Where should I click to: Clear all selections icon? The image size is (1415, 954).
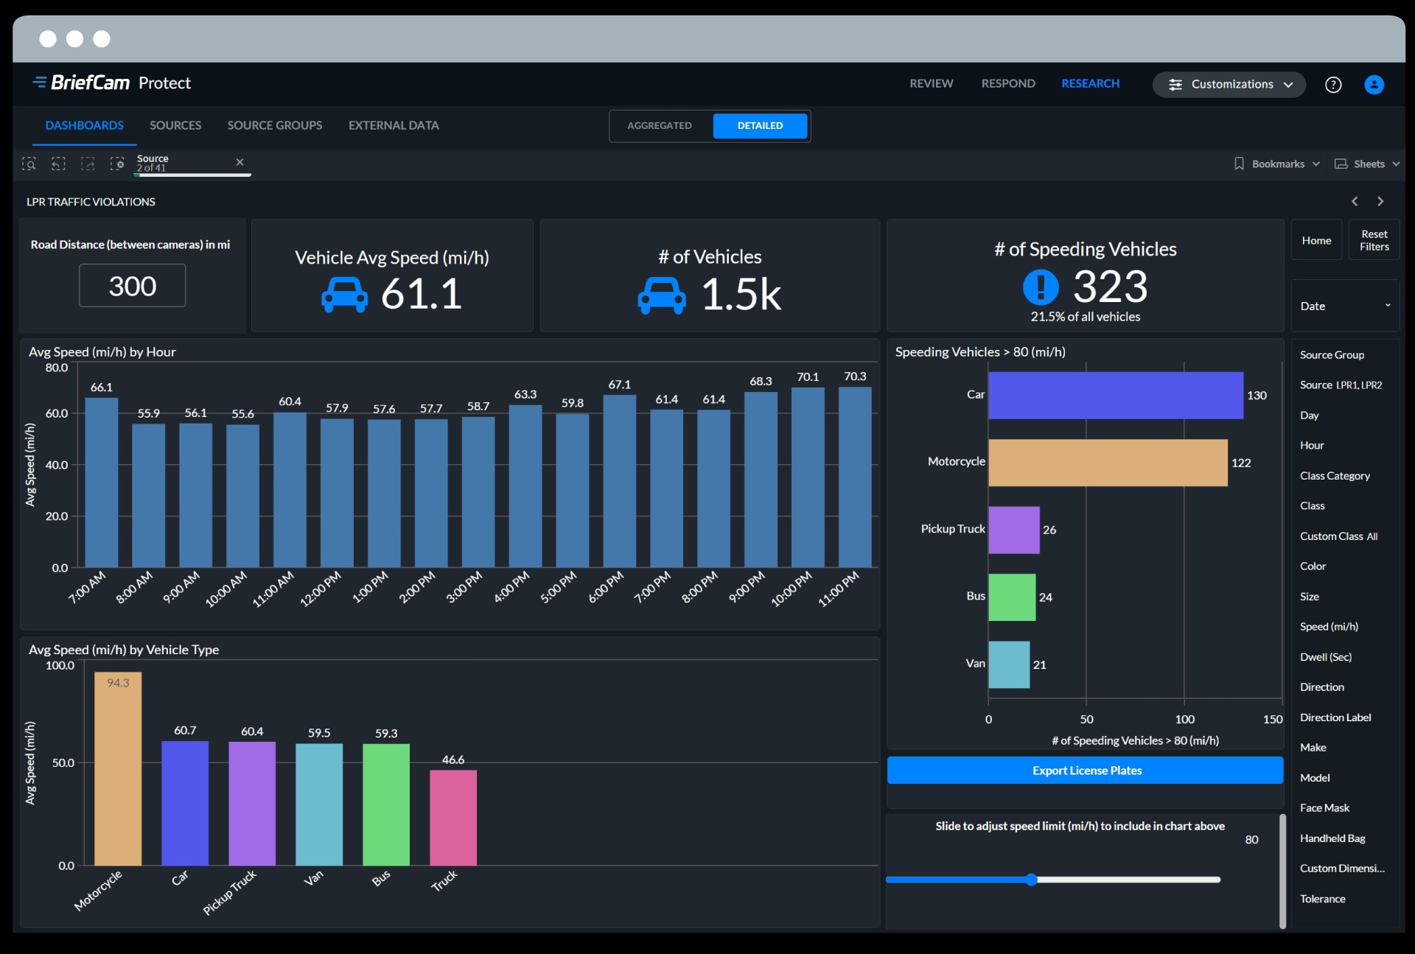point(117,164)
